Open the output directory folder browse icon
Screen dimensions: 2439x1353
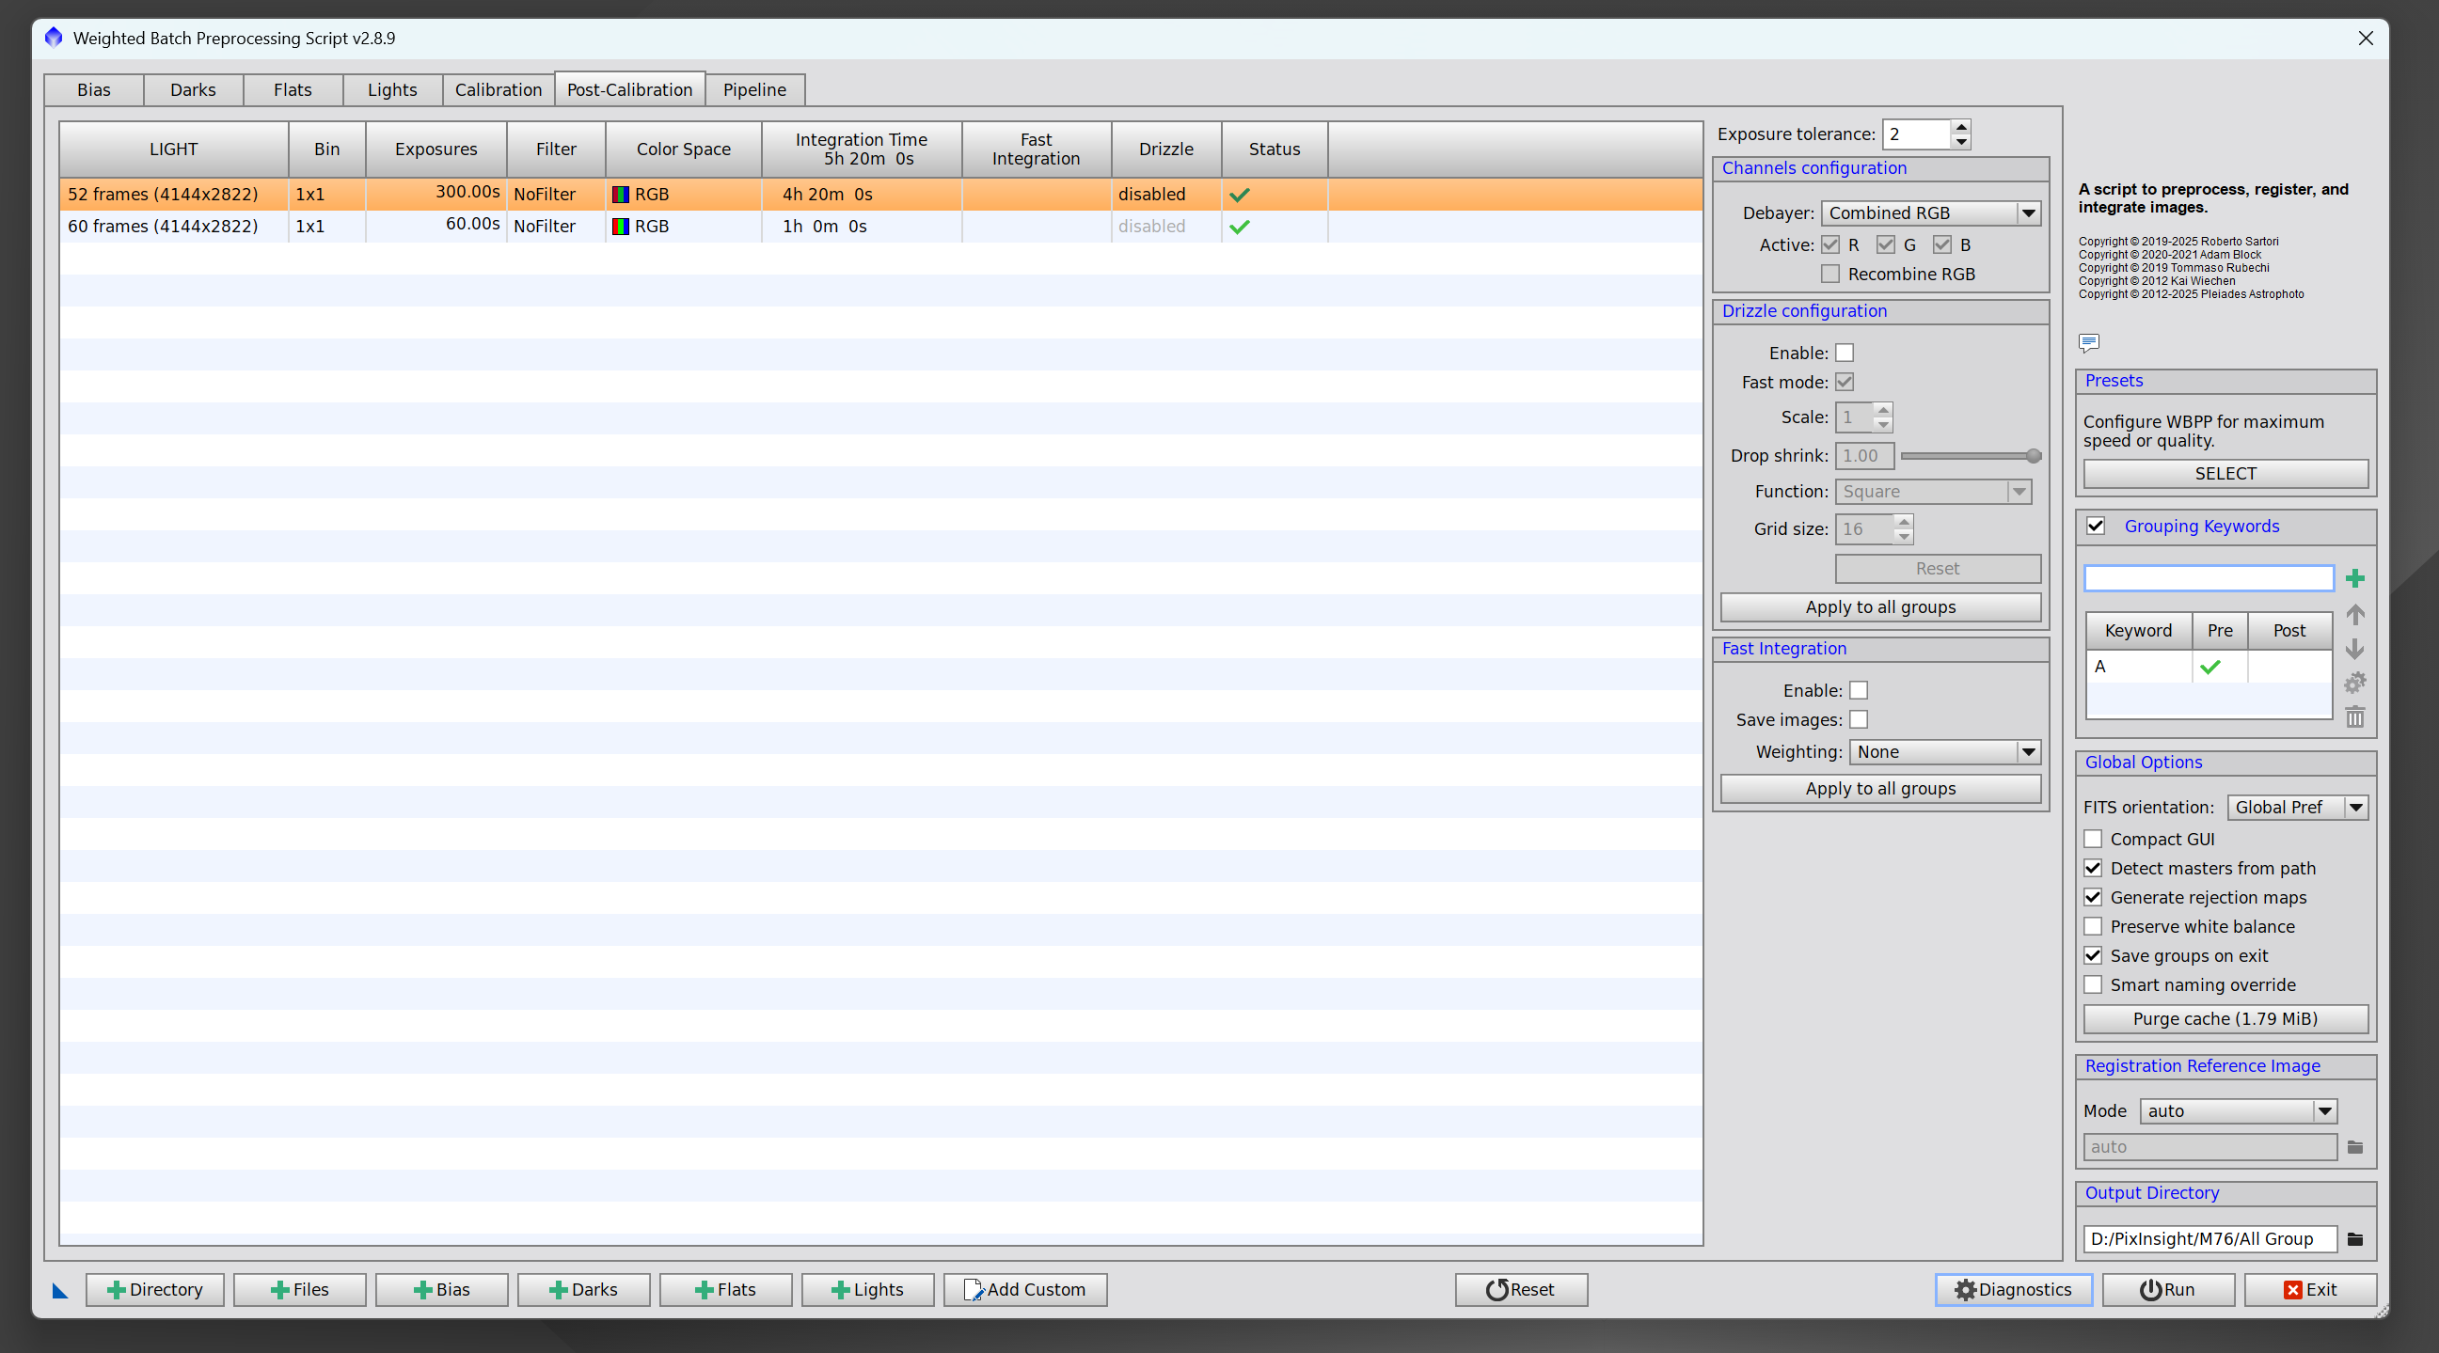click(2354, 1238)
